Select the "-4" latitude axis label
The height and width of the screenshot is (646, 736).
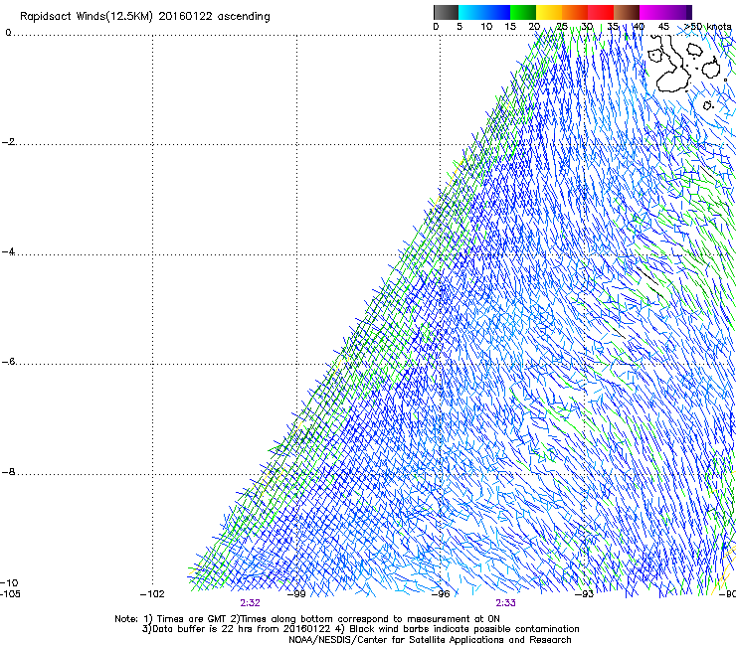click(x=9, y=251)
